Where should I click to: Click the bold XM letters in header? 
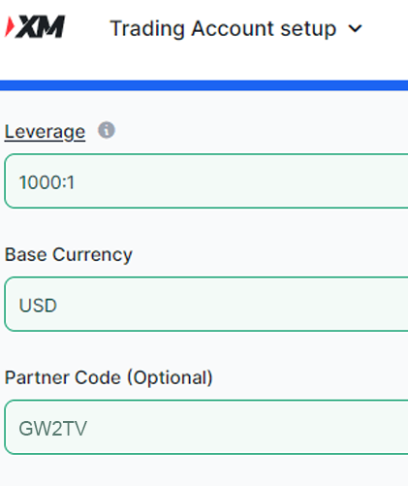coord(41,26)
